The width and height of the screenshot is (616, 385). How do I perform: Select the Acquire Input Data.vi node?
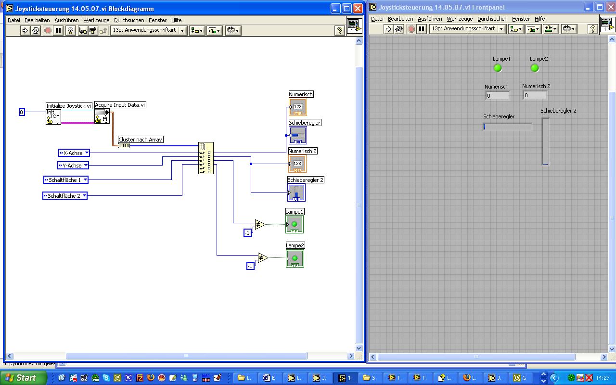pyautogui.click(x=102, y=116)
